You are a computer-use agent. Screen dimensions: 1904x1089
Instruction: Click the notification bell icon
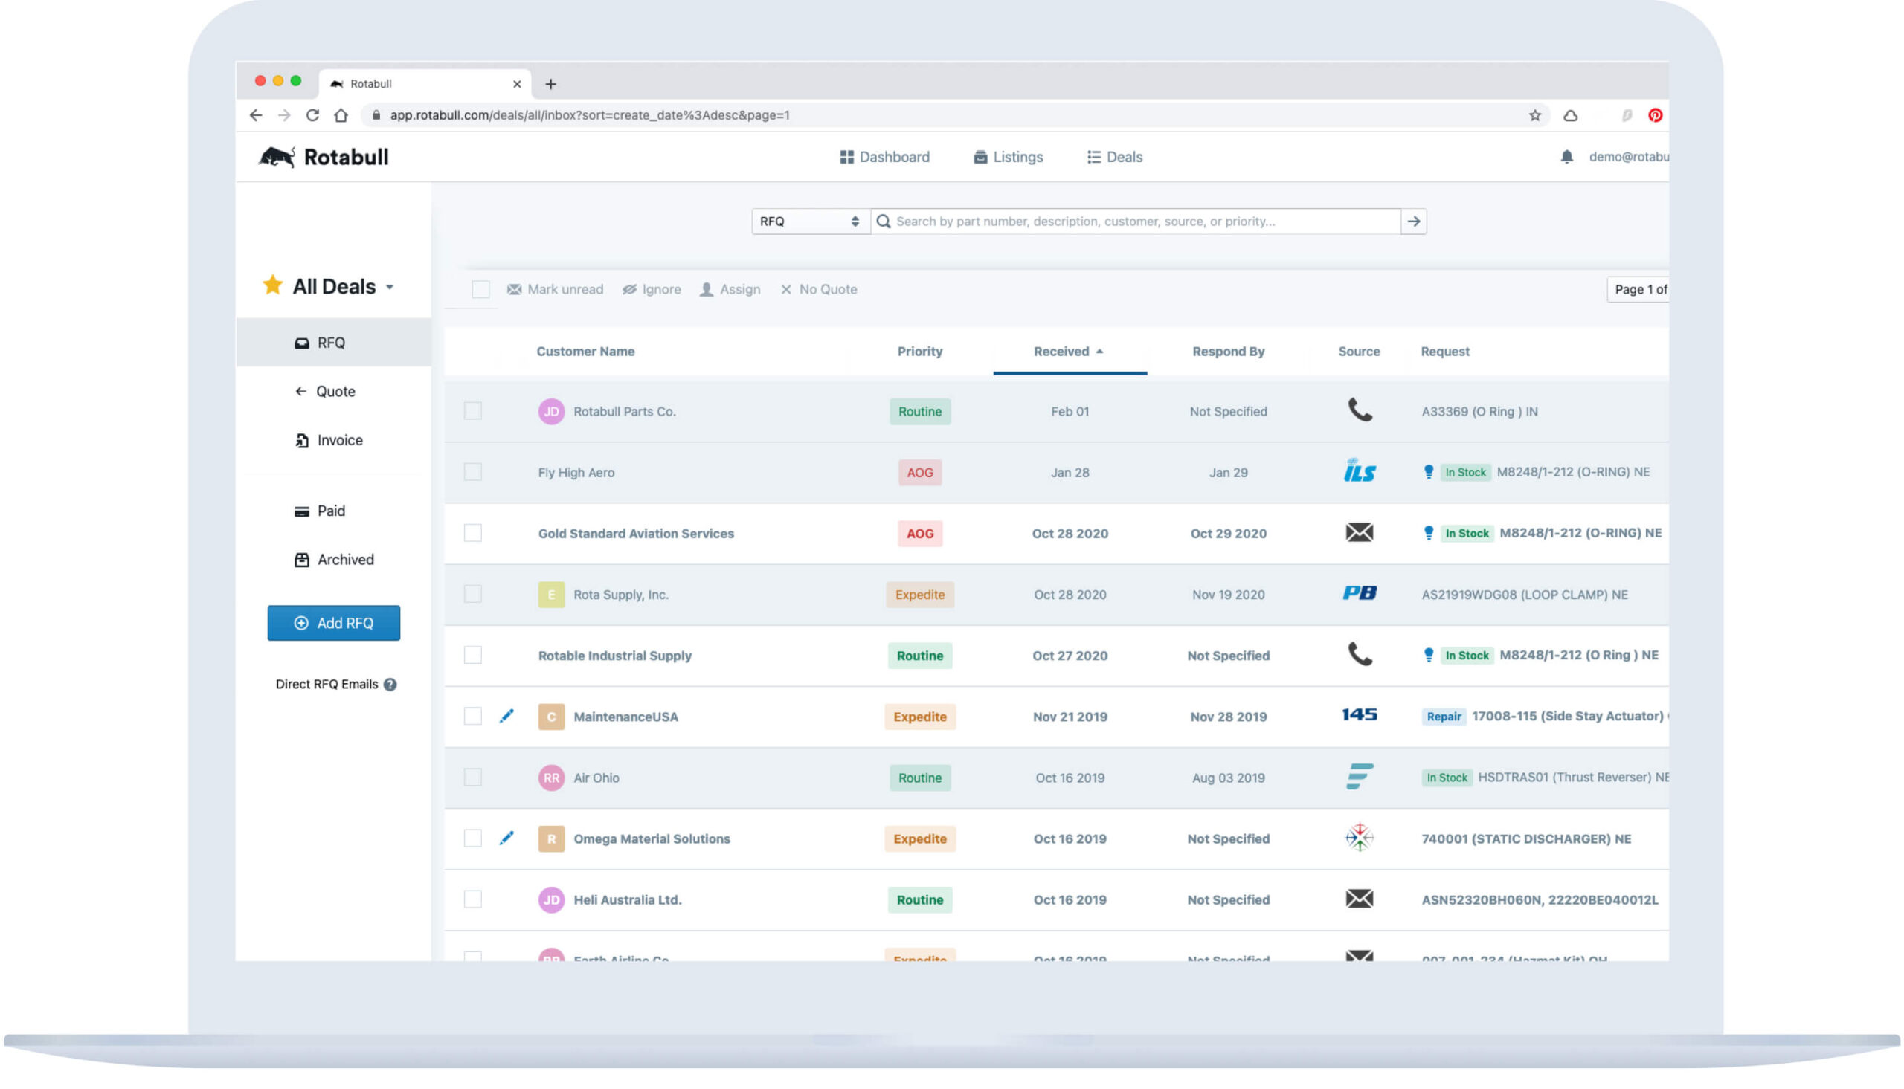point(1566,157)
